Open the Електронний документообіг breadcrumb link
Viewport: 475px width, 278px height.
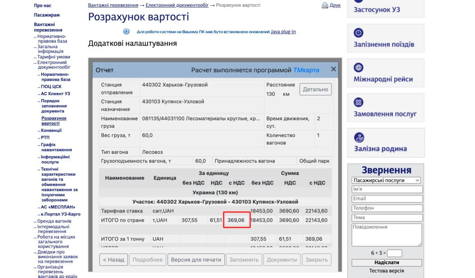click(x=177, y=5)
